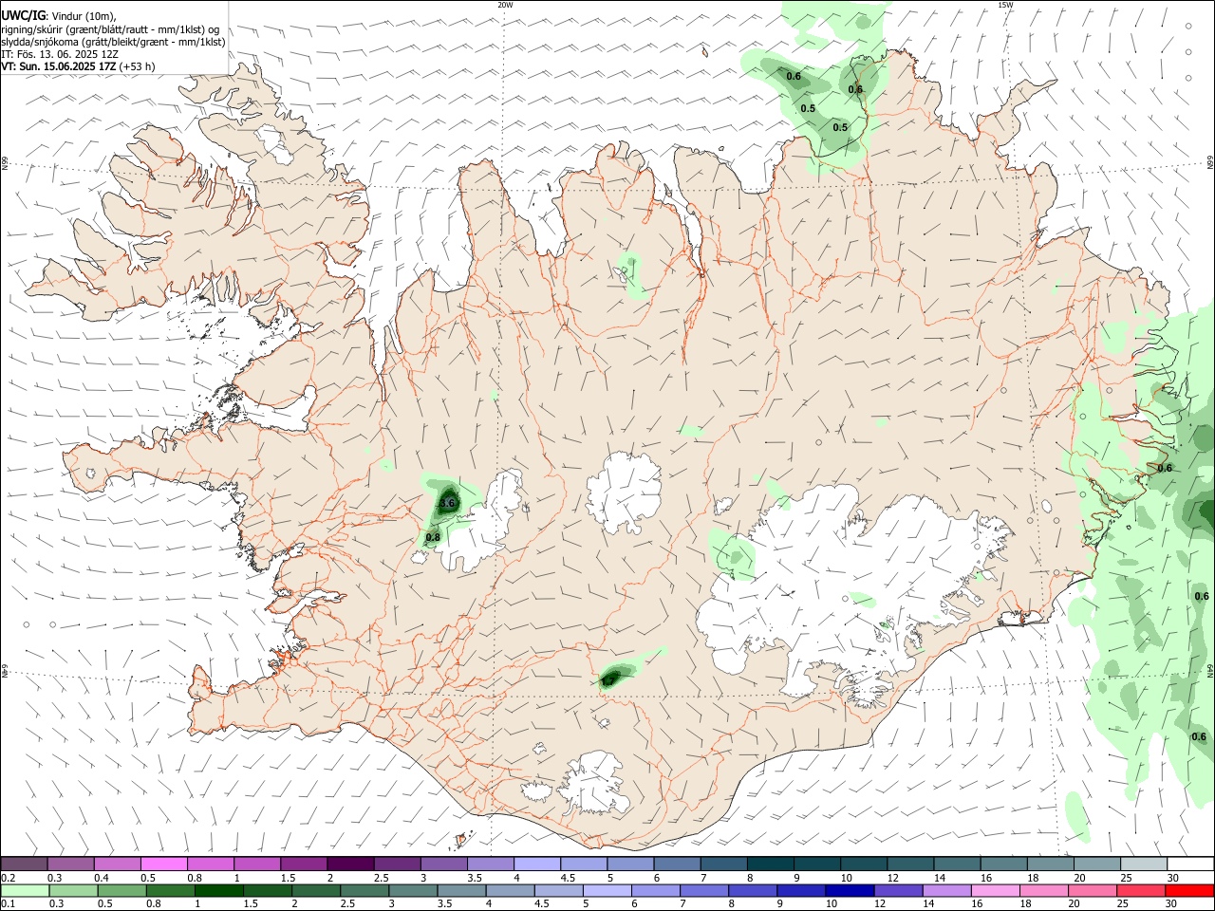Screen dimensions: 1215x911
Task: Select the 'IT: Fös. 13. 06. 2025 12Z' line
Action: 60,54
